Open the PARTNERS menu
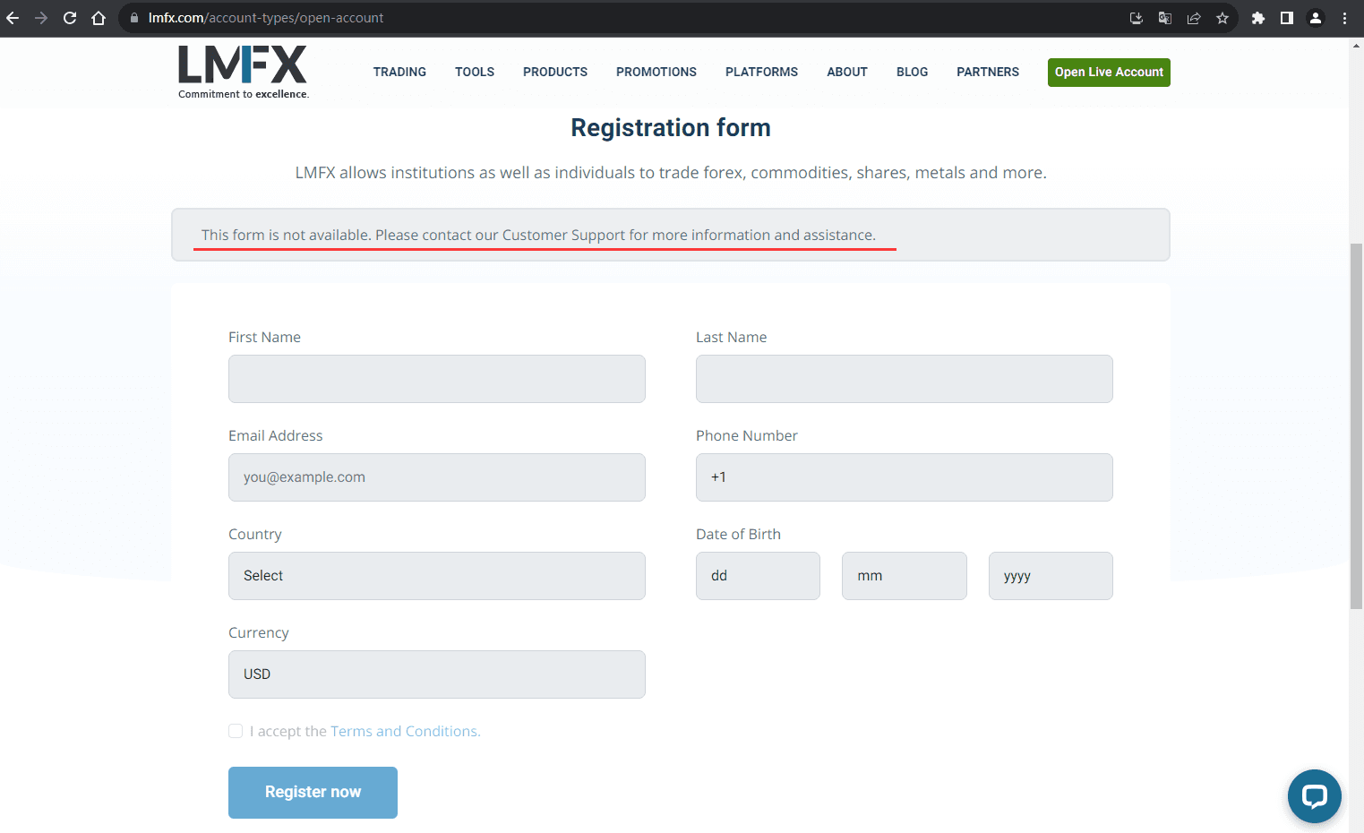Screen dimensions: 1364x833 tap(988, 72)
